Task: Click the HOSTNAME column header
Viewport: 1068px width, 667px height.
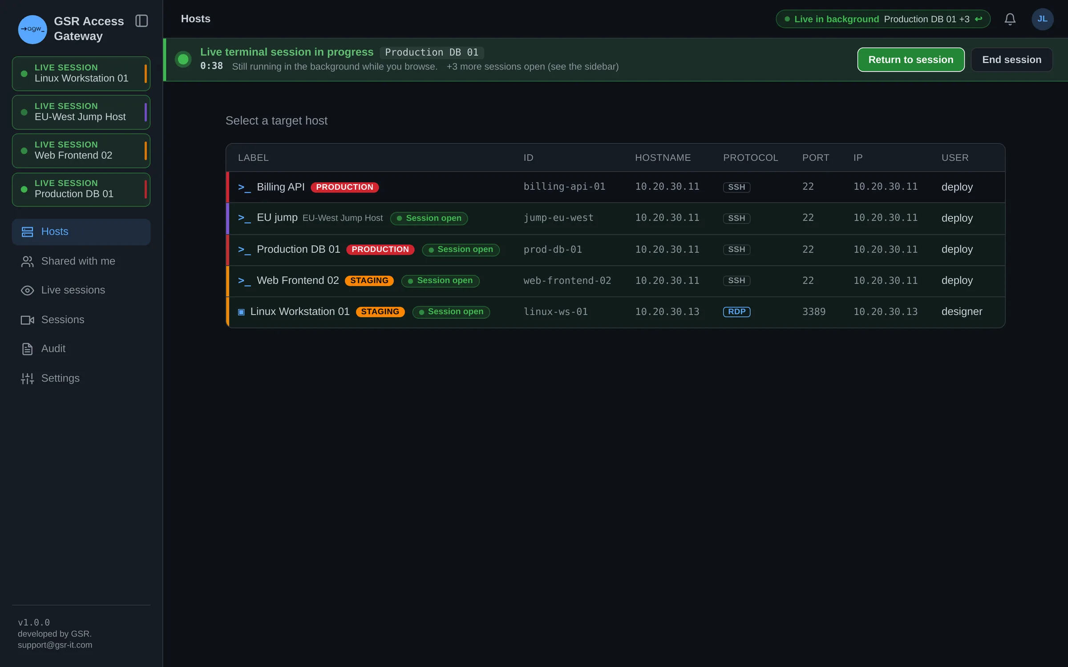Action: (663, 158)
